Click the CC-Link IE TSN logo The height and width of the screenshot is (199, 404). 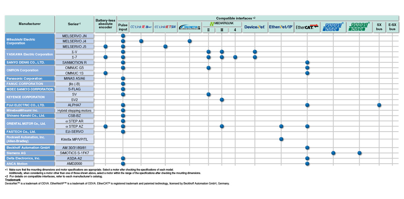(x=165, y=27)
